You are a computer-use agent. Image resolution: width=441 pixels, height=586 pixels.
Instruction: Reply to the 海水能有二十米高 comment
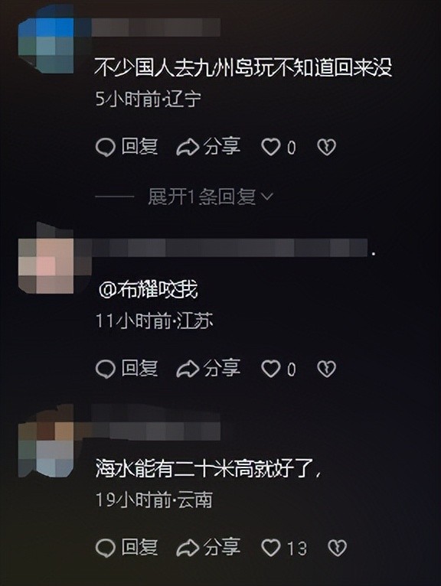point(126,548)
